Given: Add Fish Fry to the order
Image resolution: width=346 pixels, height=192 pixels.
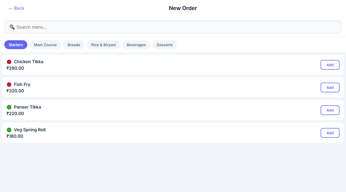Looking at the screenshot, I should point(330,87).
